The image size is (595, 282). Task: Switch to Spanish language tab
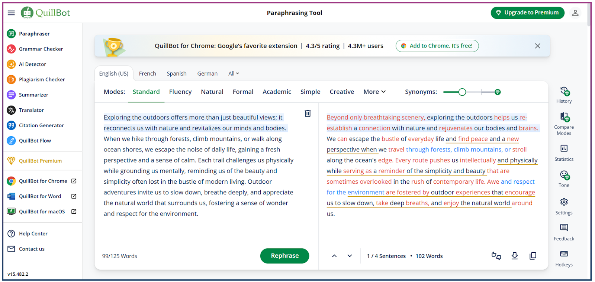(x=177, y=74)
